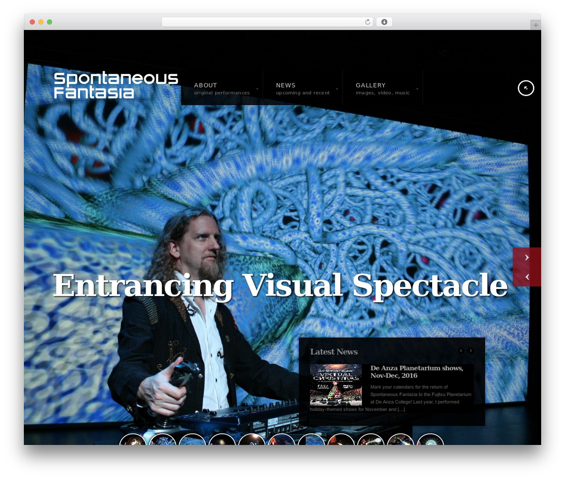This screenshot has width=565, height=479.
Task: Show next Latest News item
Action: tap(471, 350)
